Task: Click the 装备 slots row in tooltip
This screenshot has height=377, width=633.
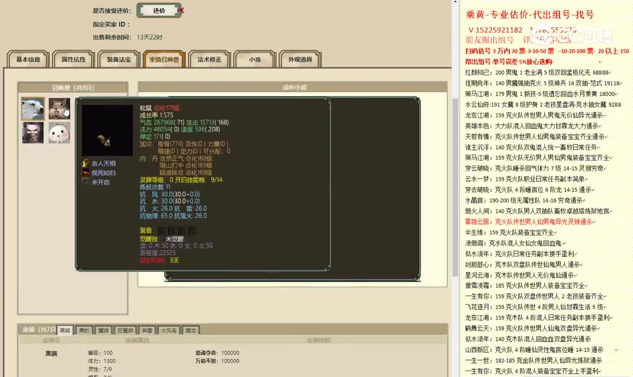Action: point(168,231)
